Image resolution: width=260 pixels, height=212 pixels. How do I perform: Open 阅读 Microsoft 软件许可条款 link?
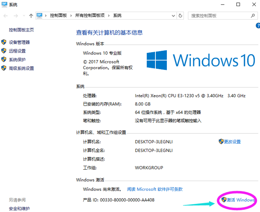[154, 189]
